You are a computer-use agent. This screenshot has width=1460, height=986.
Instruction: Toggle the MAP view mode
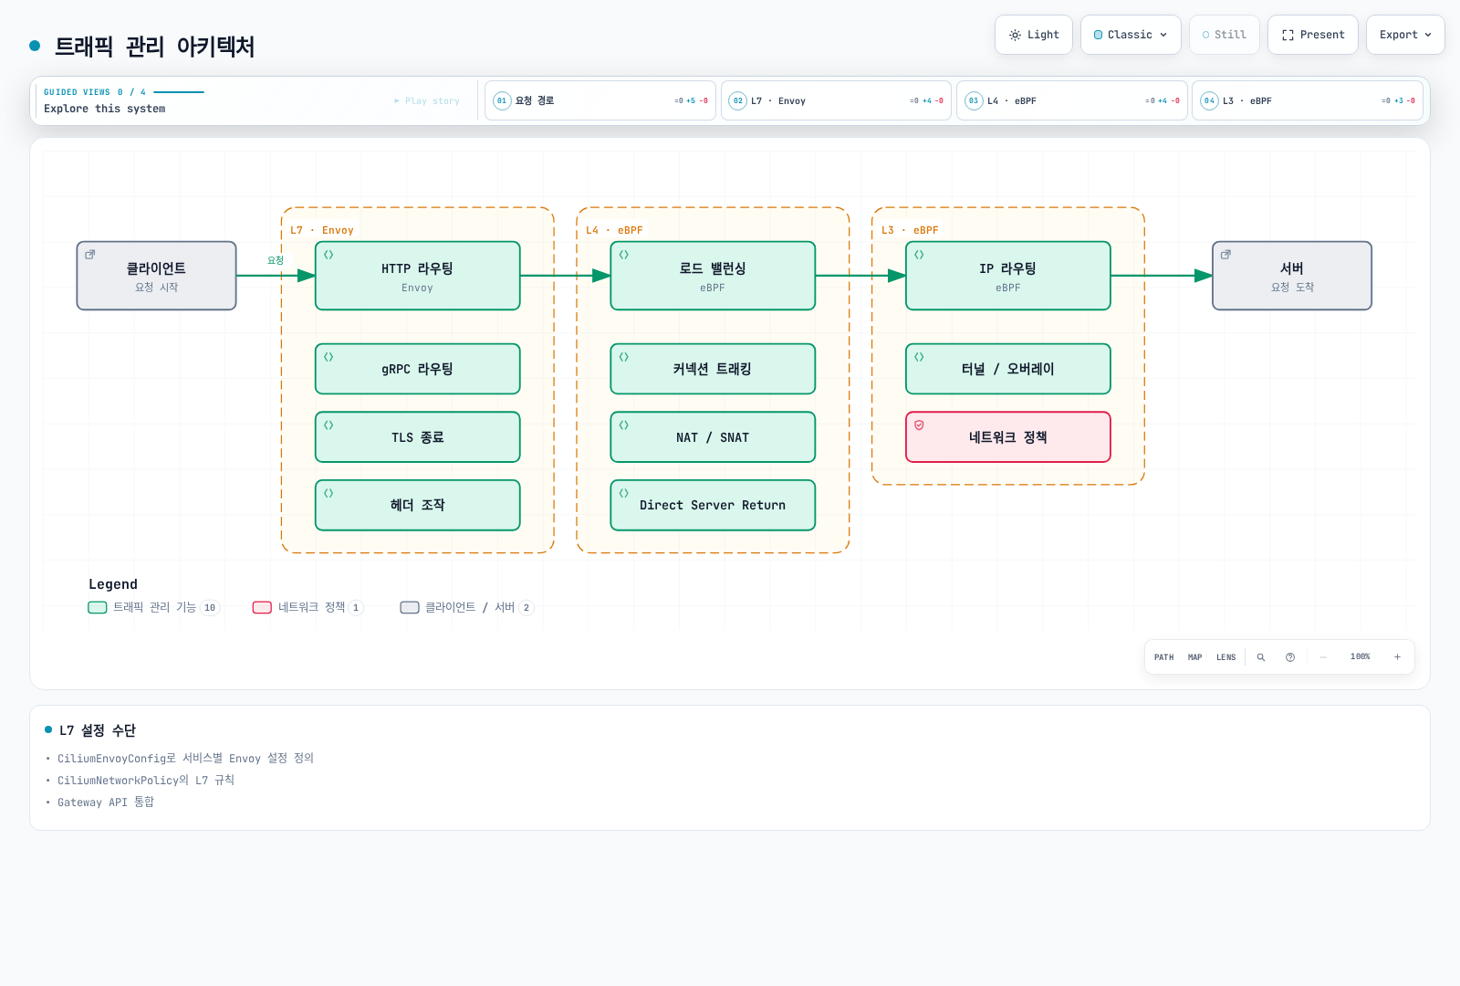(1194, 657)
